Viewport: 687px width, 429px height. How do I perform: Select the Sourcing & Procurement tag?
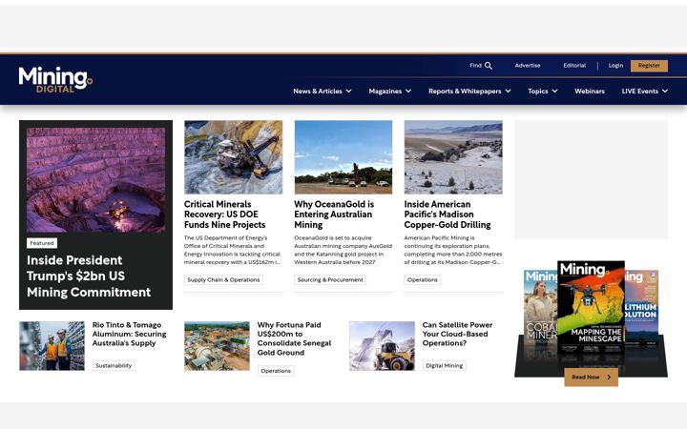coord(330,279)
